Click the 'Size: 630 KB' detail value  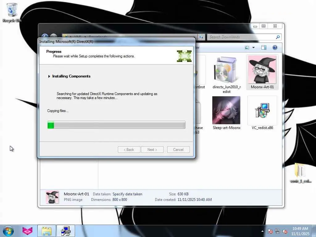click(183, 194)
